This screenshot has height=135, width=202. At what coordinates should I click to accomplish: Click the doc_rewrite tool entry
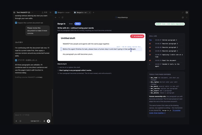(x=164, y=88)
